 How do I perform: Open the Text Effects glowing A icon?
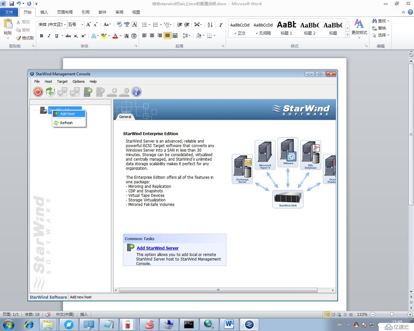(x=93, y=36)
